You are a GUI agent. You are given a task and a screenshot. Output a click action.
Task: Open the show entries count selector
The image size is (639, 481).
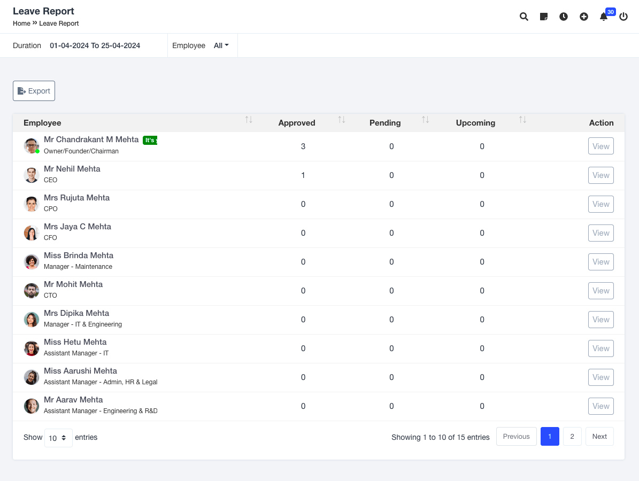(58, 438)
